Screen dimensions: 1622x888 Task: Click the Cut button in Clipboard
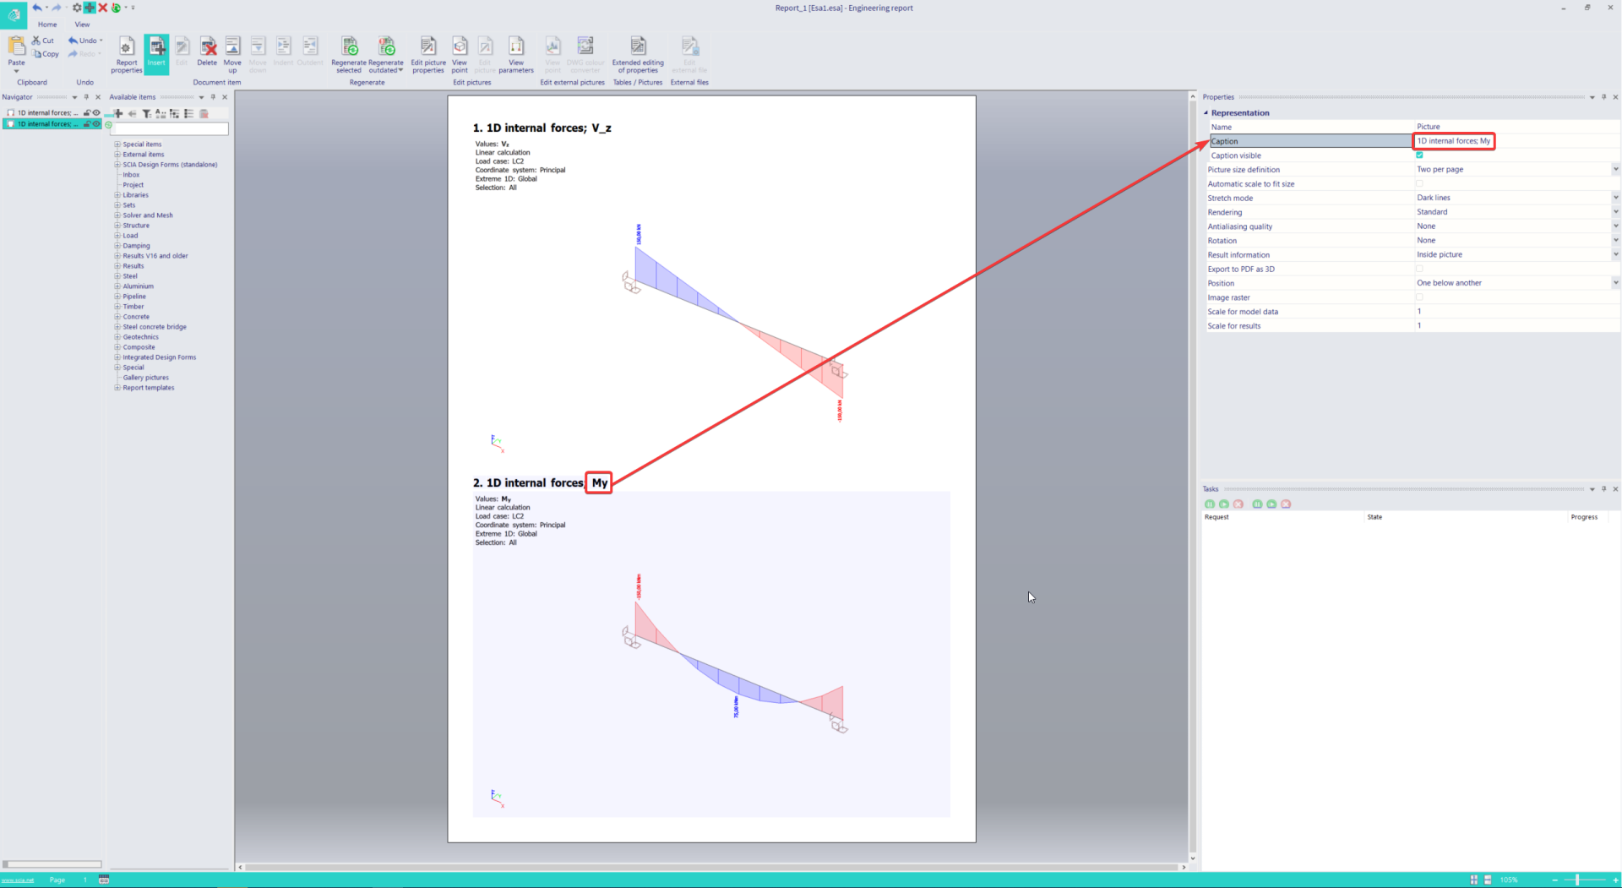pyautogui.click(x=43, y=41)
